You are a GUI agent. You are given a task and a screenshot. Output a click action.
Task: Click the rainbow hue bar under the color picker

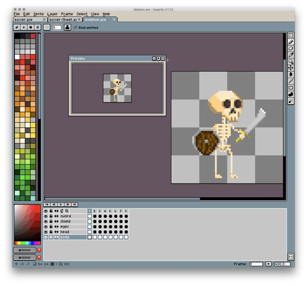(27, 243)
